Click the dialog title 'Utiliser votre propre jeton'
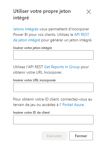 (x=42, y=11)
